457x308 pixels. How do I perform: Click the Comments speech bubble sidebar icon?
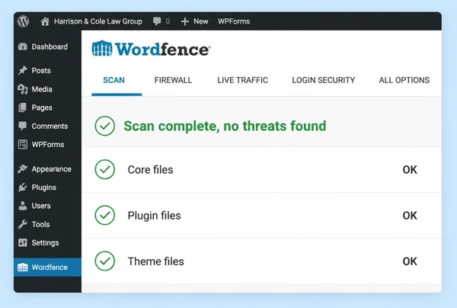pyautogui.click(x=23, y=126)
